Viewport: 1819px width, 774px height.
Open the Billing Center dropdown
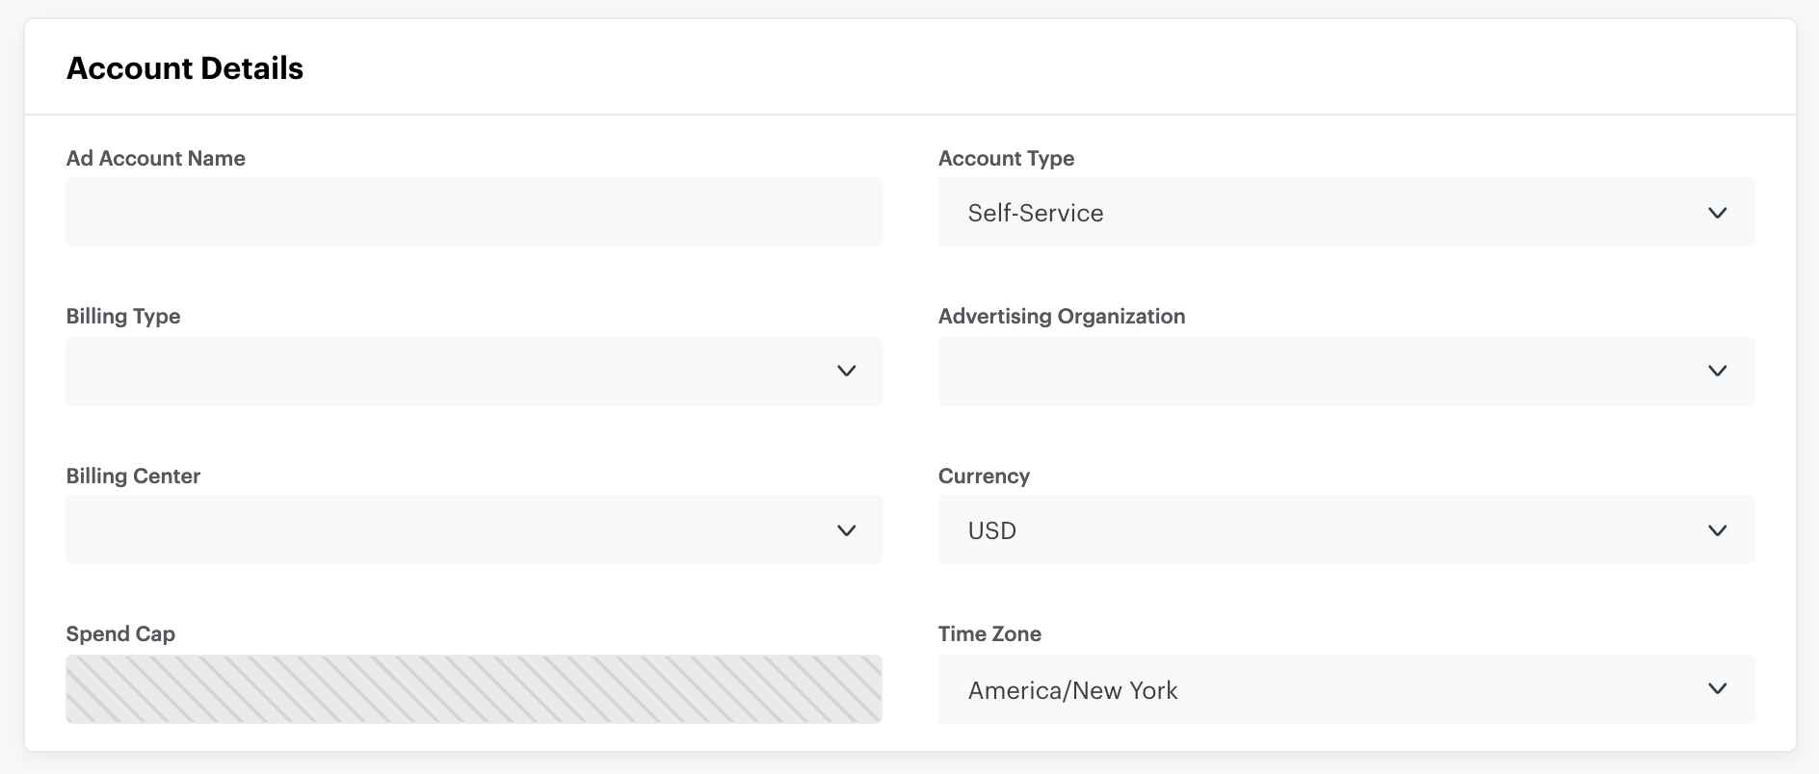click(473, 529)
